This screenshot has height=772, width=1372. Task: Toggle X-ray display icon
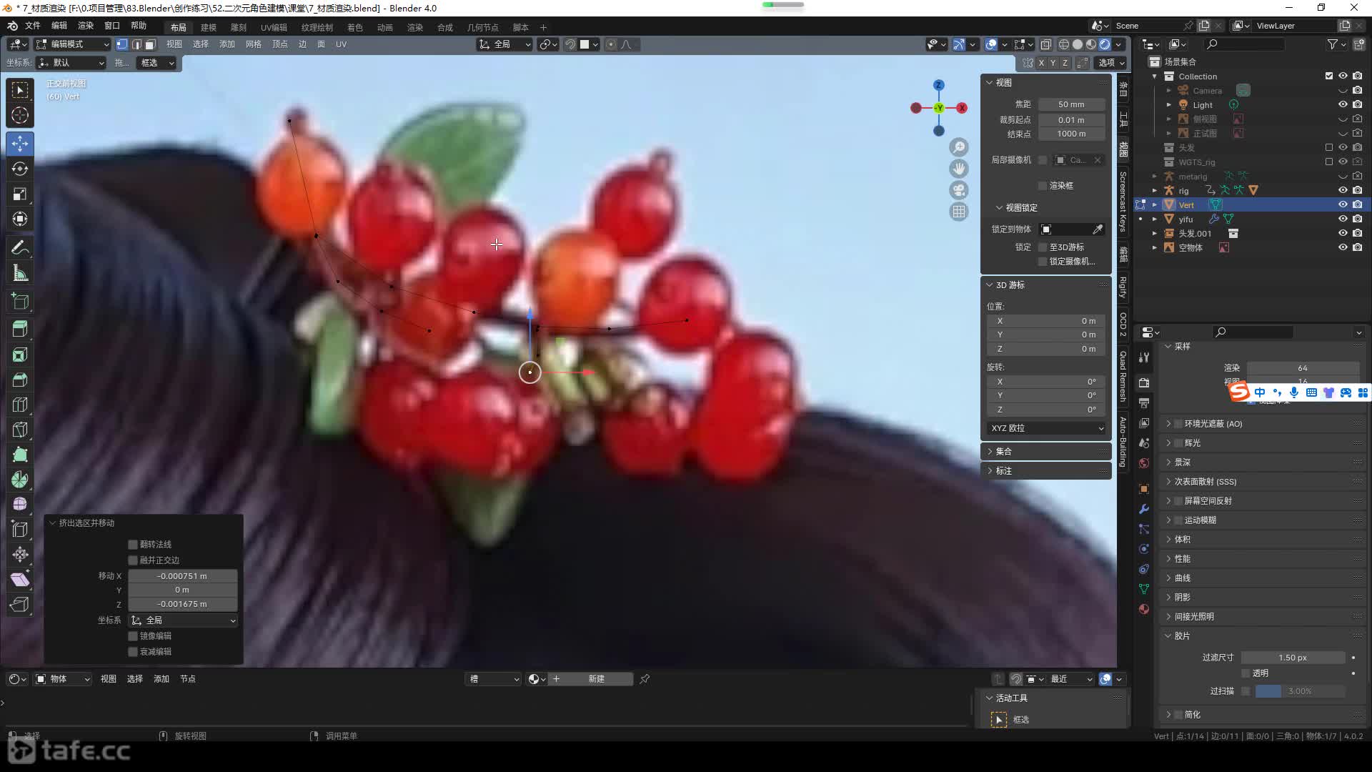[1046, 44]
